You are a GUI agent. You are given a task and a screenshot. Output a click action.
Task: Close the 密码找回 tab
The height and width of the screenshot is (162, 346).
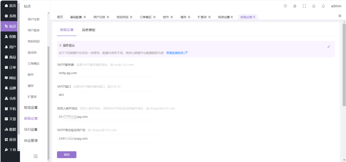point(131,17)
